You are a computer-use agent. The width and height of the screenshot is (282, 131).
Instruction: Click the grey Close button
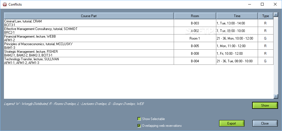coord(265,123)
